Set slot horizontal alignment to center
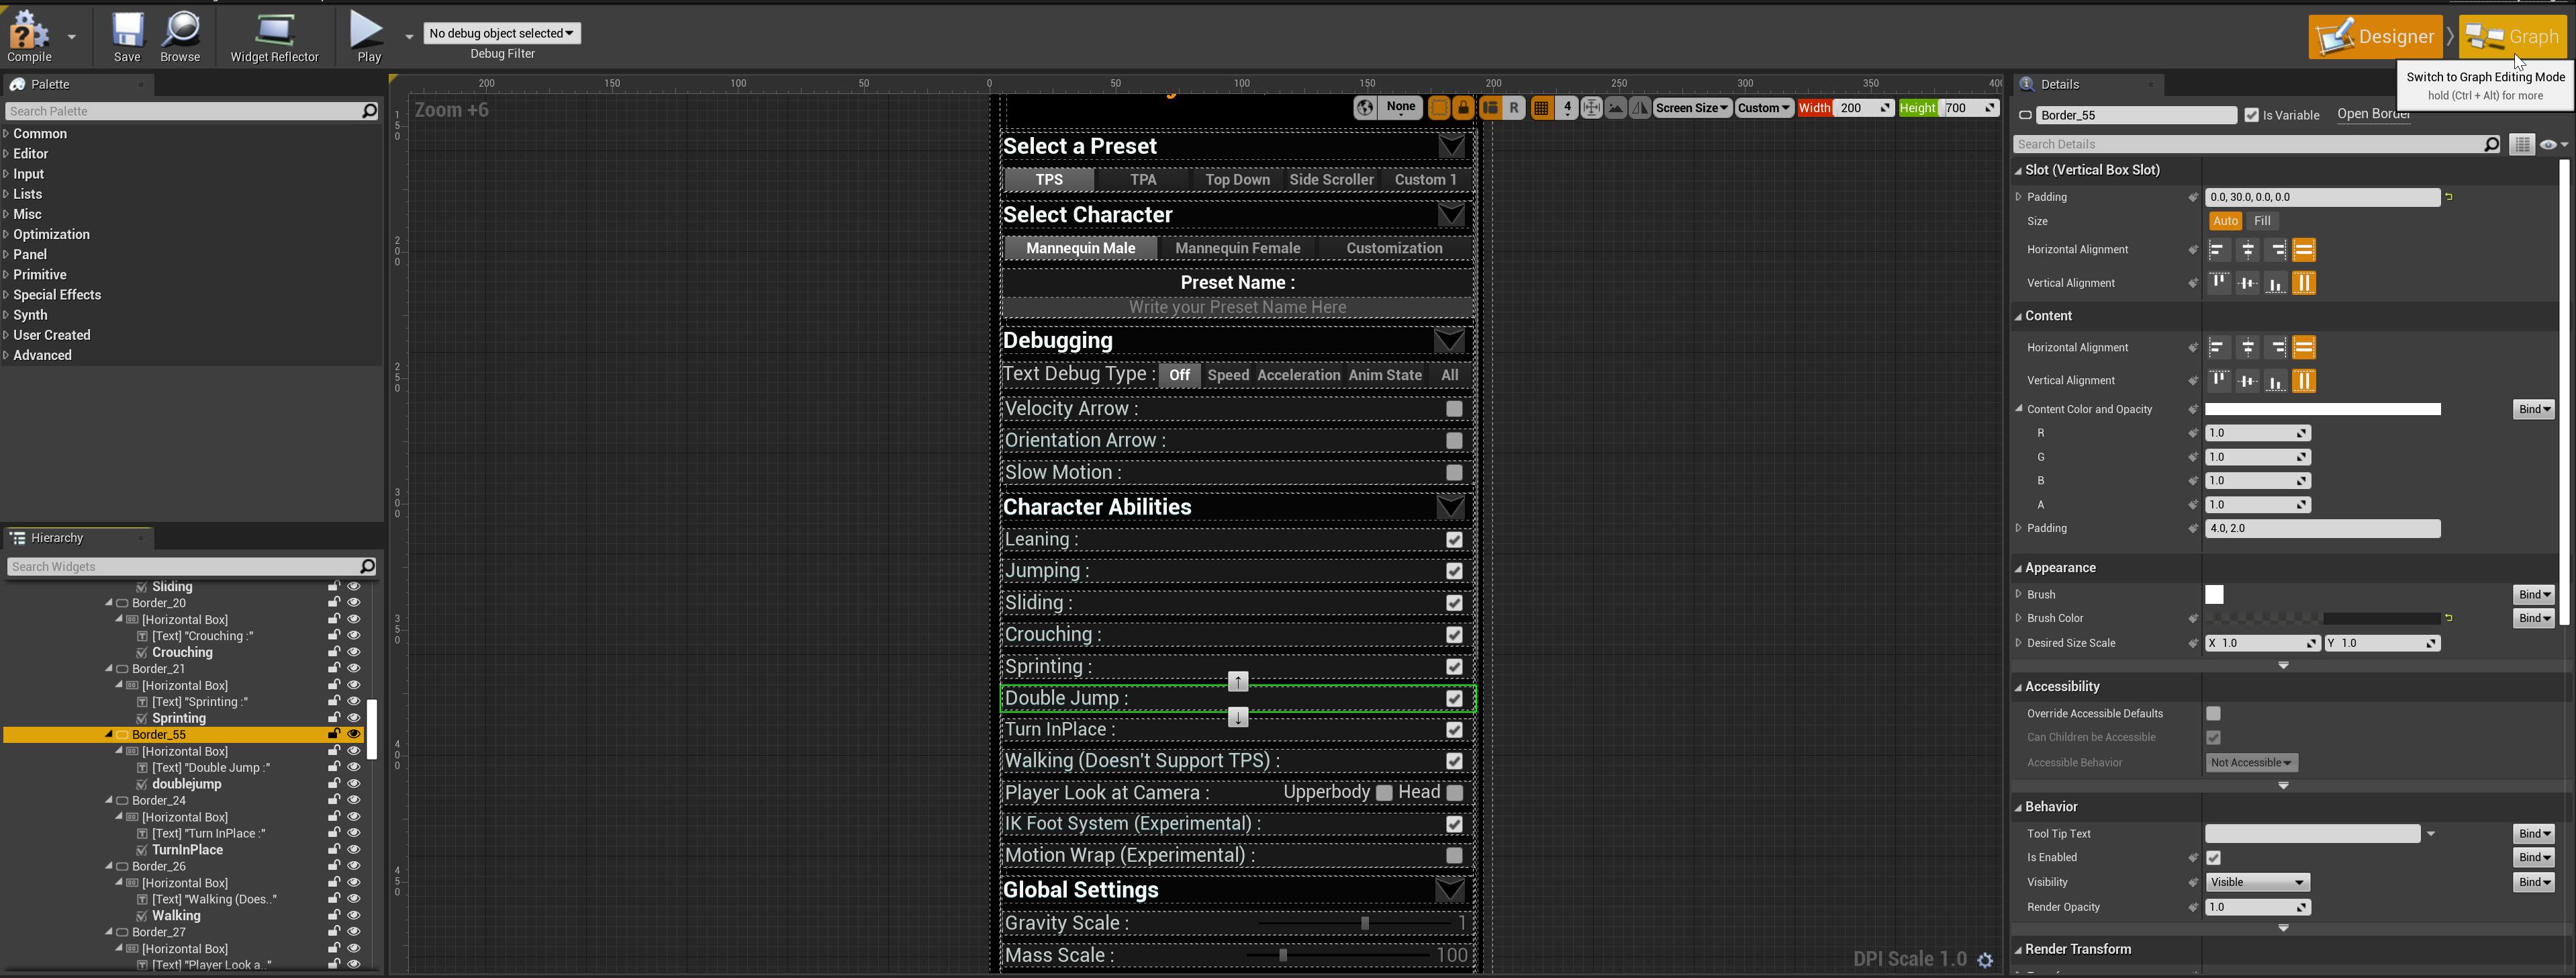2576x978 pixels. pos(2247,249)
